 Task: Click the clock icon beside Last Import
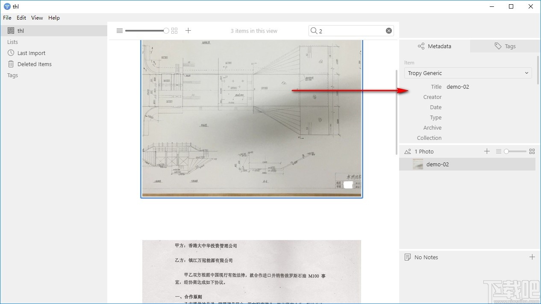click(x=10, y=53)
